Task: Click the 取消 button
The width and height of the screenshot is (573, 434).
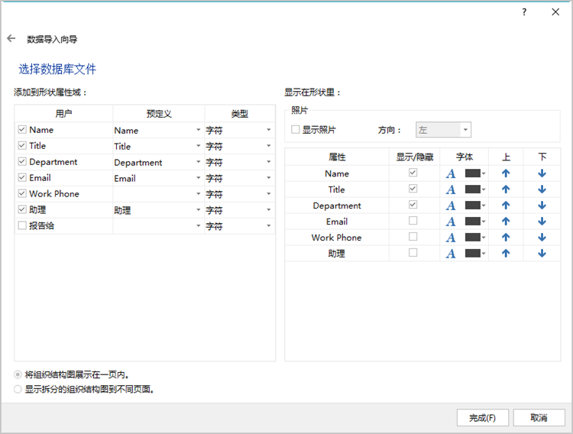Action: (539, 417)
